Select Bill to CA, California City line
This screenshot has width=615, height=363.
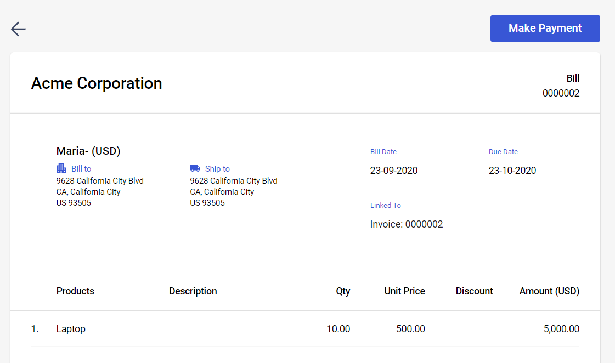(88, 192)
